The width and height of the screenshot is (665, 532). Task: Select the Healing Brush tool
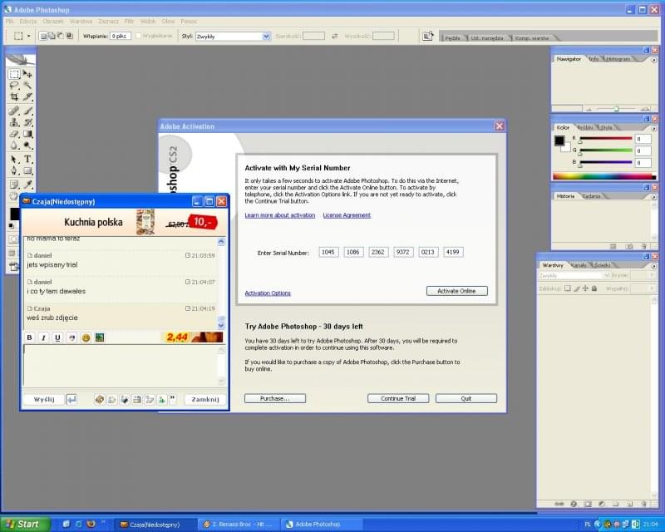(14, 111)
